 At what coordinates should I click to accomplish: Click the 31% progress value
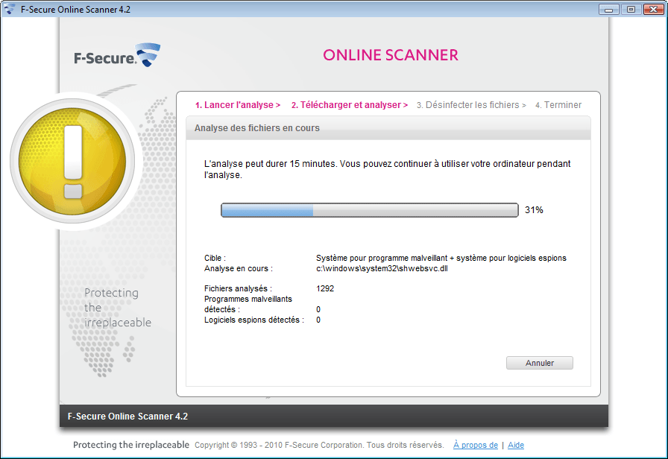click(x=534, y=210)
